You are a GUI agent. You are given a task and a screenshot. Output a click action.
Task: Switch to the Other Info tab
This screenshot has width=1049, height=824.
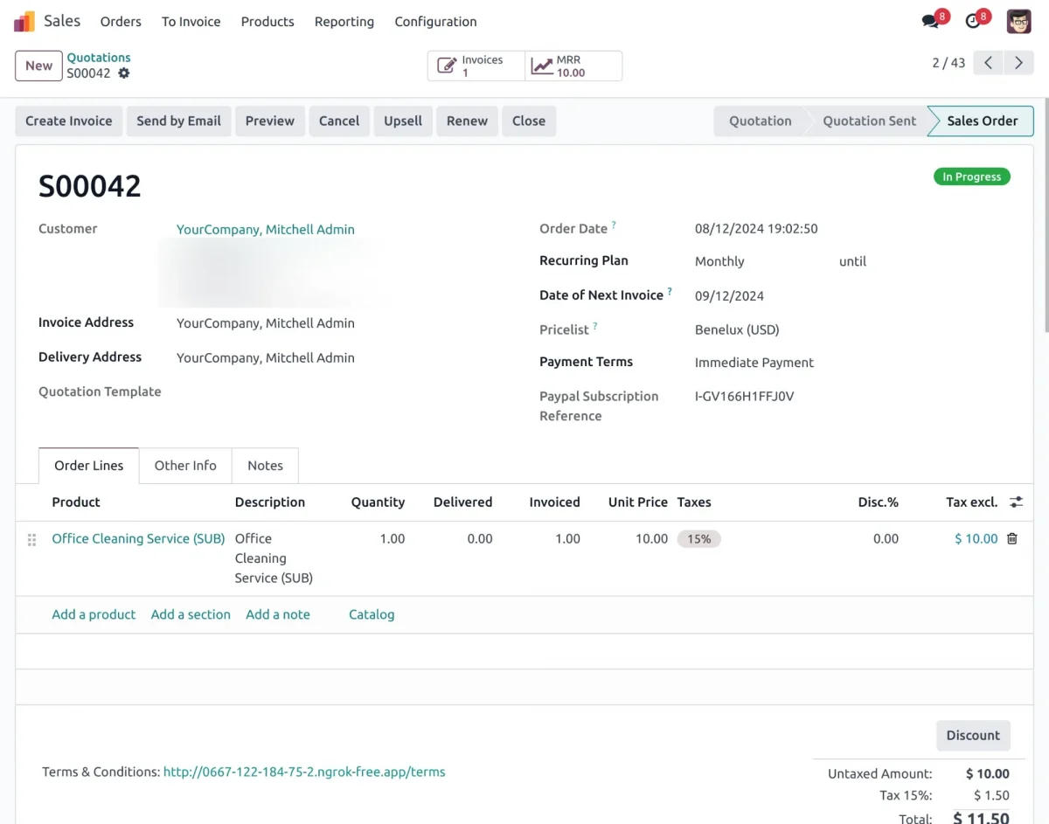(184, 466)
